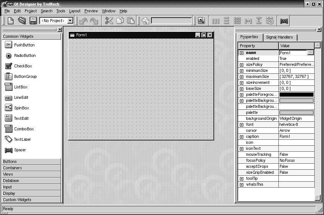Click the Open file folder icon

coord(22,21)
